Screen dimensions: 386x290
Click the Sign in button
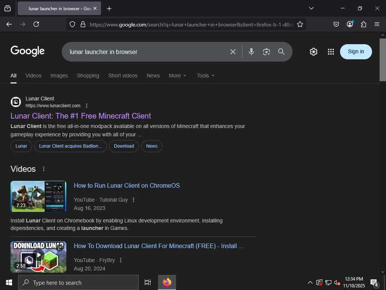pyautogui.click(x=356, y=51)
